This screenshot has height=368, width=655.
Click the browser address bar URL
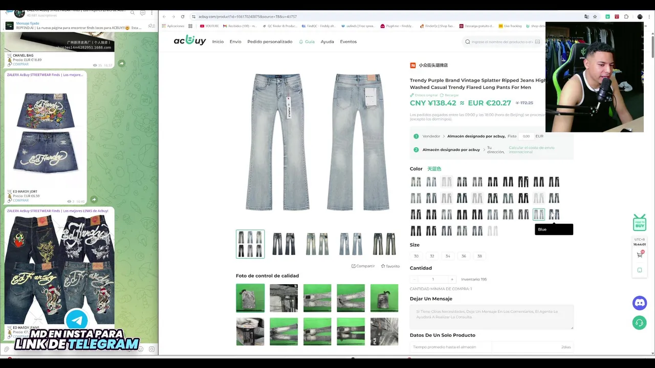[247, 16]
